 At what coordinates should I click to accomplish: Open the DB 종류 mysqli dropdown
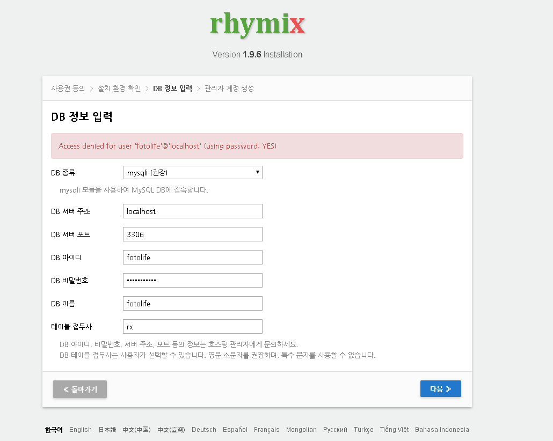[193, 172]
